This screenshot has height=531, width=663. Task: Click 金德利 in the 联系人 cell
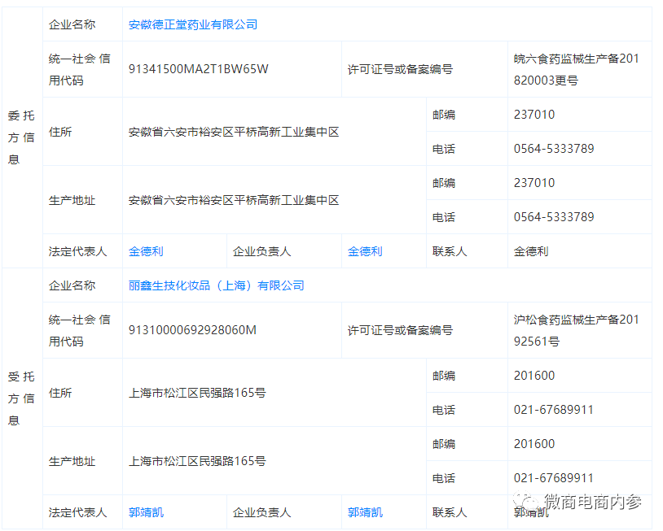[531, 251]
